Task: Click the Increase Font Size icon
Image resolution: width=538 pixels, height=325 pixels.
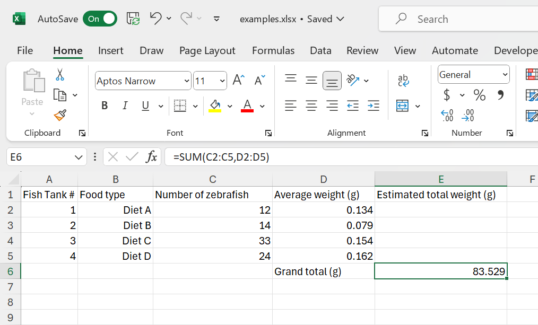Action: click(239, 81)
